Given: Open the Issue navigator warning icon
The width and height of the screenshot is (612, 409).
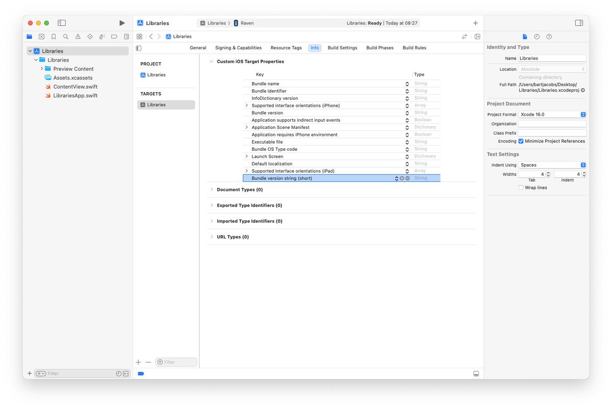Looking at the screenshot, I should pos(78,37).
